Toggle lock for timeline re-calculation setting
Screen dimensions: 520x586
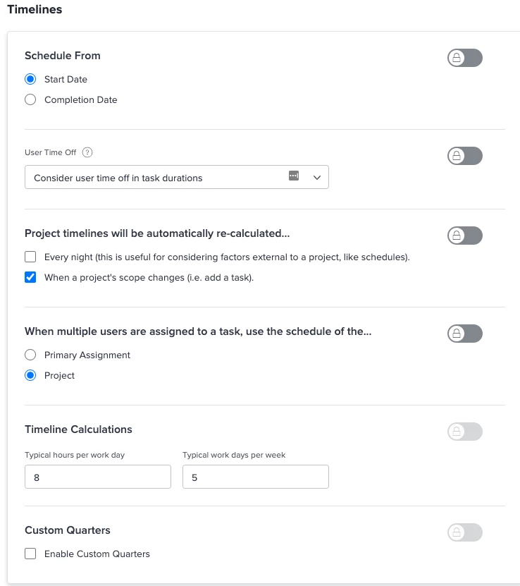click(x=464, y=236)
